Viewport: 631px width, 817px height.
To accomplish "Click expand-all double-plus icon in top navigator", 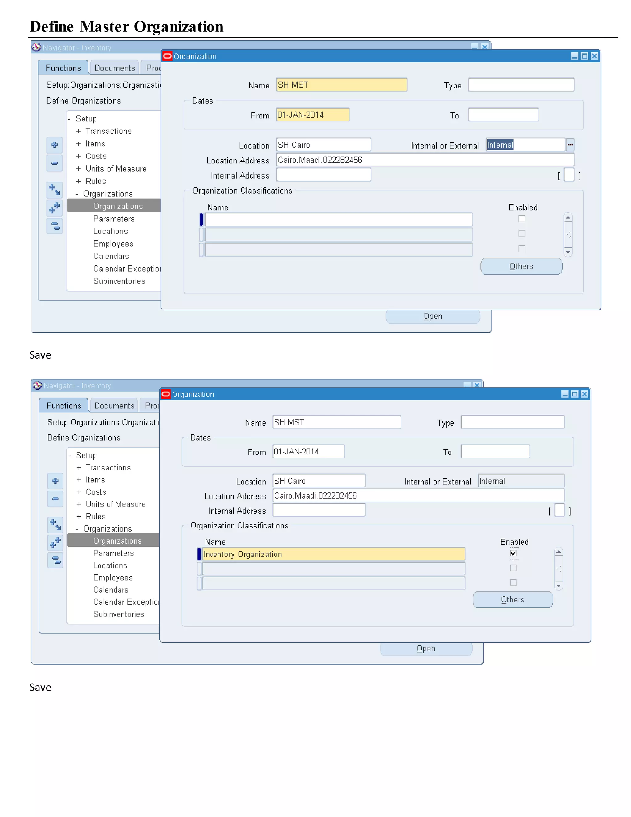I will [55, 207].
